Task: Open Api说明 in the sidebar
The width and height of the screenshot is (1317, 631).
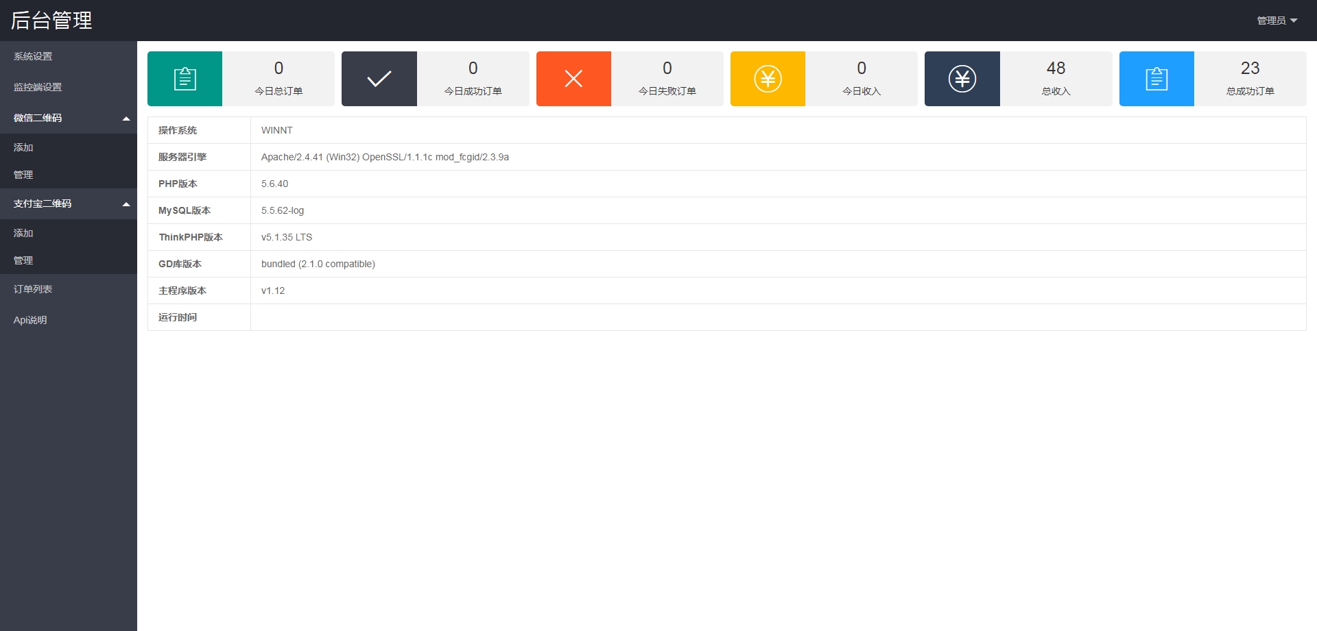Action: coord(69,320)
